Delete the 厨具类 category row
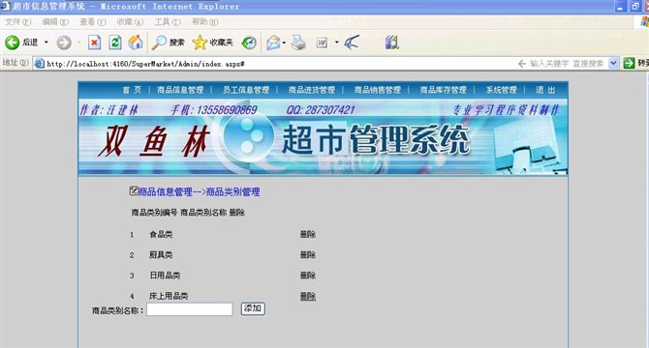The width and height of the screenshot is (649, 348). pyautogui.click(x=307, y=254)
